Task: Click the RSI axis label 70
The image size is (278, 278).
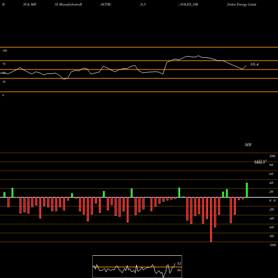Action: pyautogui.click(x=4, y=64)
